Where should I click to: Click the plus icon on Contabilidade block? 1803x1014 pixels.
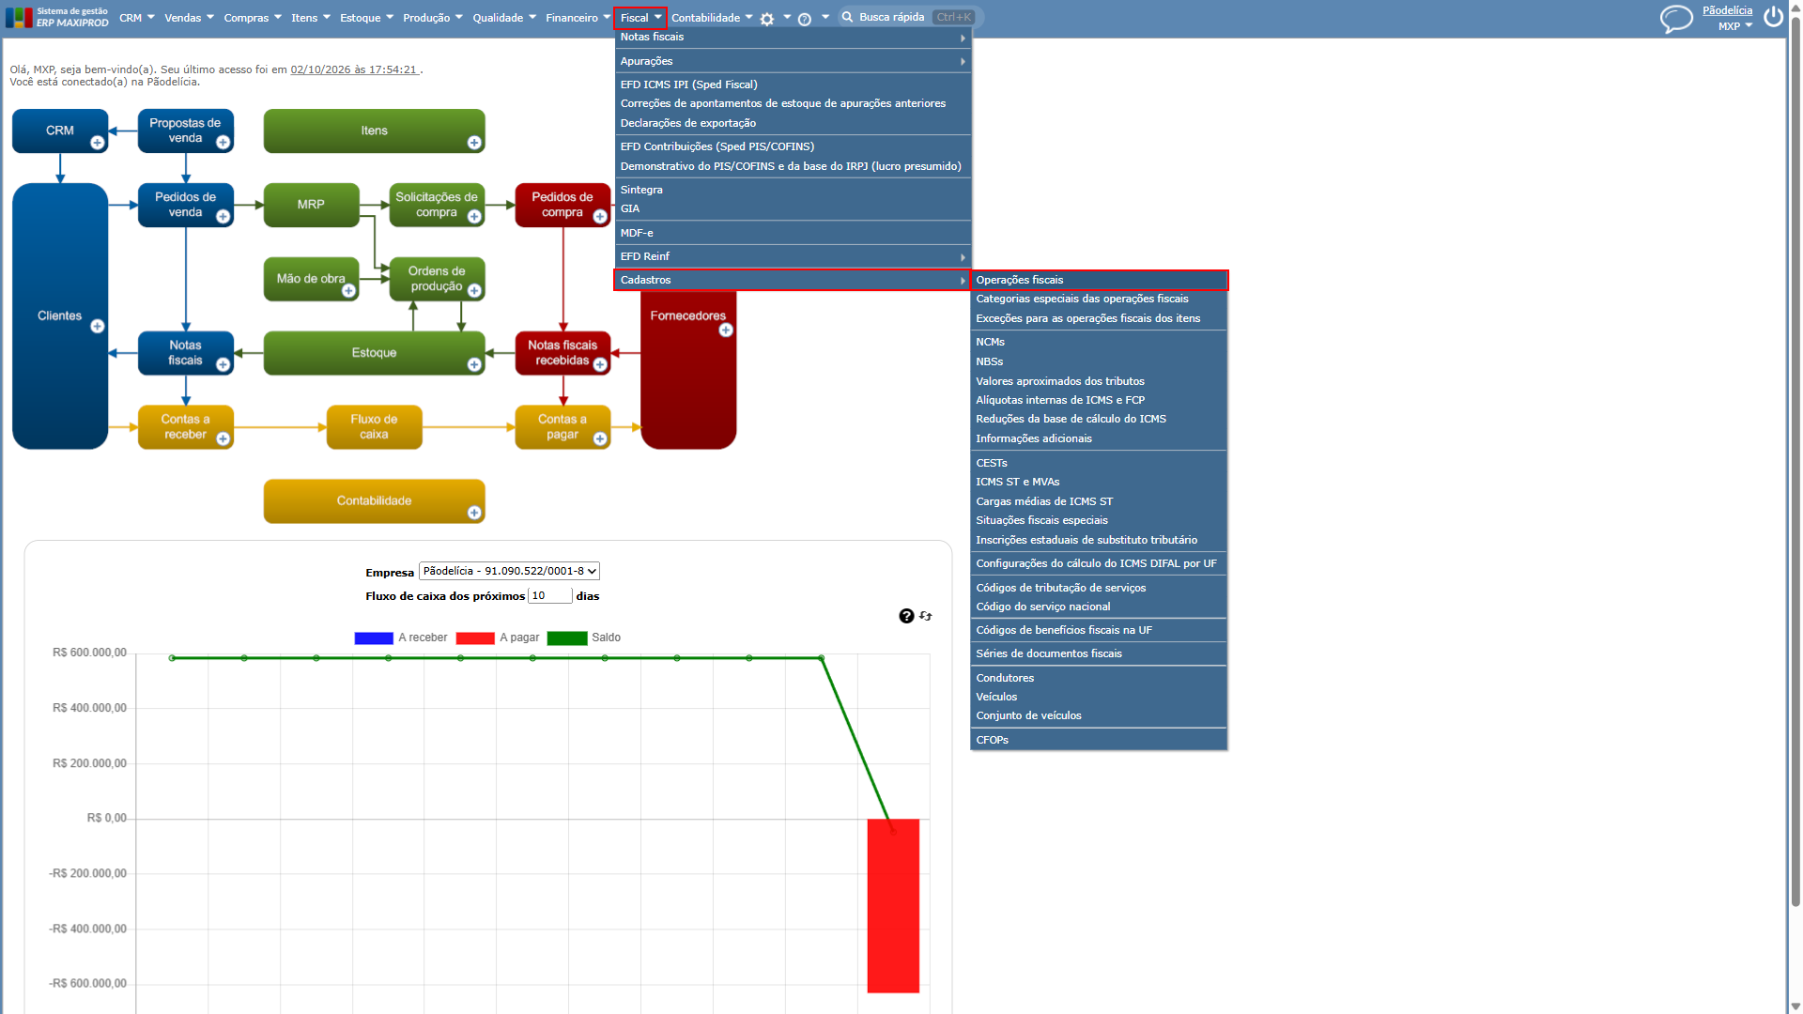point(474,513)
